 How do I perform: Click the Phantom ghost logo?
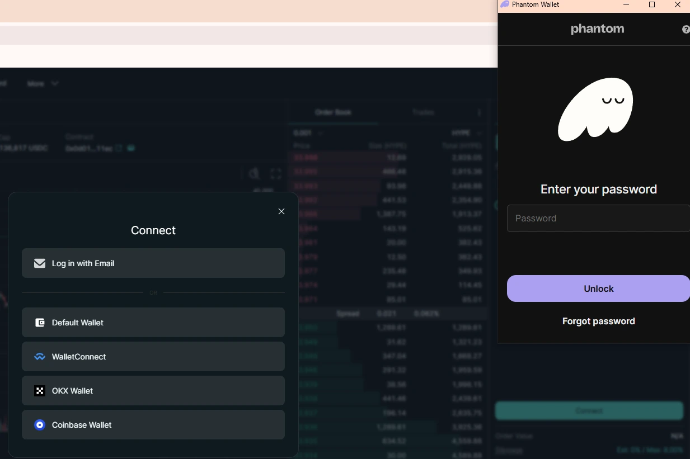pyautogui.click(x=595, y=110)
